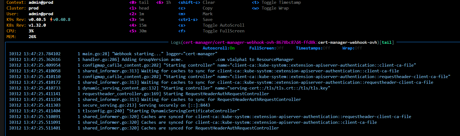The width and height of the screenshot is (460, 136).
Task: Choose the 1h log time range
Action: pos(164,2)
